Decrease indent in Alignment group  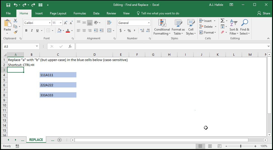point(96,31)
